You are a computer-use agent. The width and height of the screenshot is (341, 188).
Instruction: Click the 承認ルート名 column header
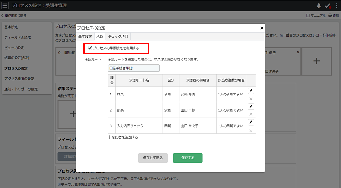click(x=139, y=80)
